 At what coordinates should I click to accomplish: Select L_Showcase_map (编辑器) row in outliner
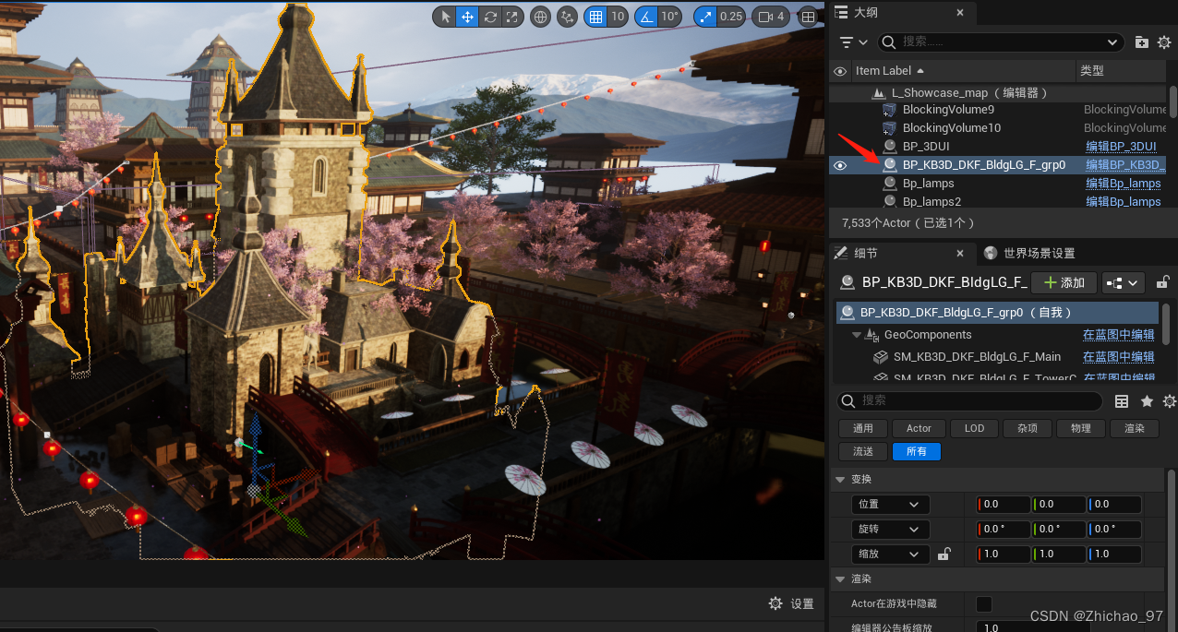(x=969, y=93)
